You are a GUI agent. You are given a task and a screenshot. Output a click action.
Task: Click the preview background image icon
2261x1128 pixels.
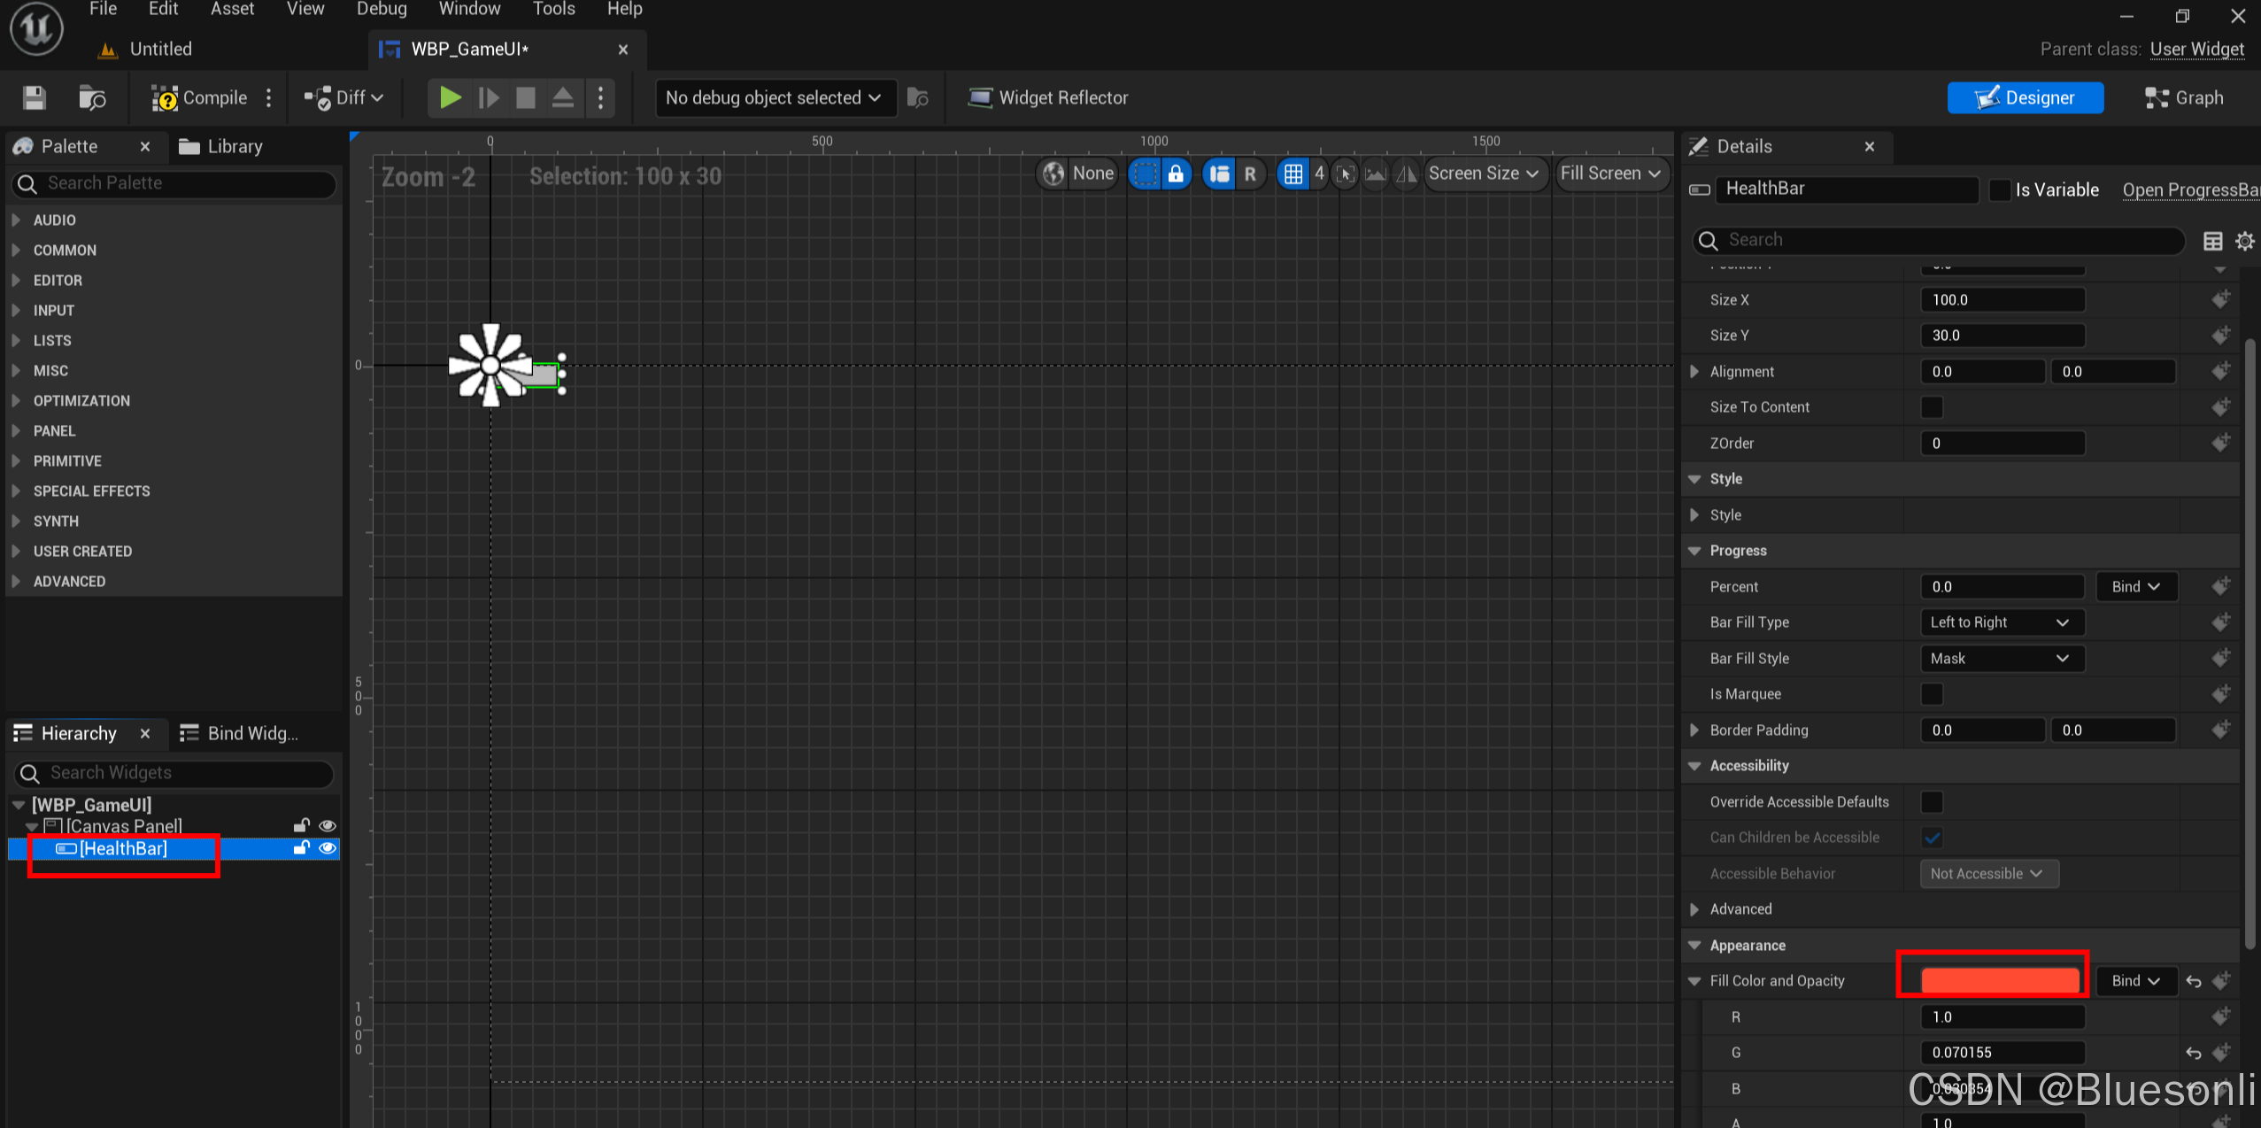[x=1375, y=174]
